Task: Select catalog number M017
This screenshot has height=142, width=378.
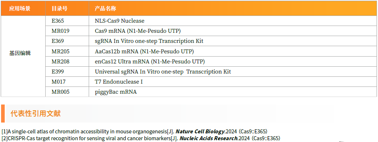Action: point(59,82)
